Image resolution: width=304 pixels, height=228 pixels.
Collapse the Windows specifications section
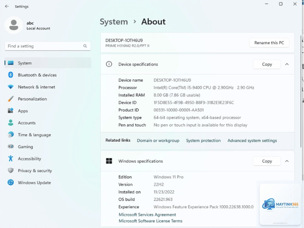point(287,161)
